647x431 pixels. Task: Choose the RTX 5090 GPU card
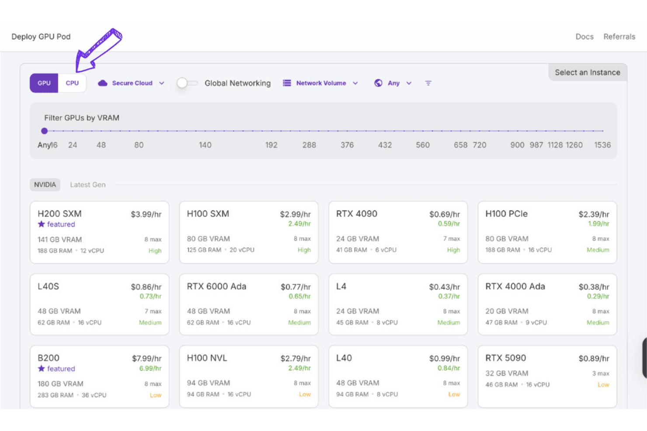click(547, 376)
